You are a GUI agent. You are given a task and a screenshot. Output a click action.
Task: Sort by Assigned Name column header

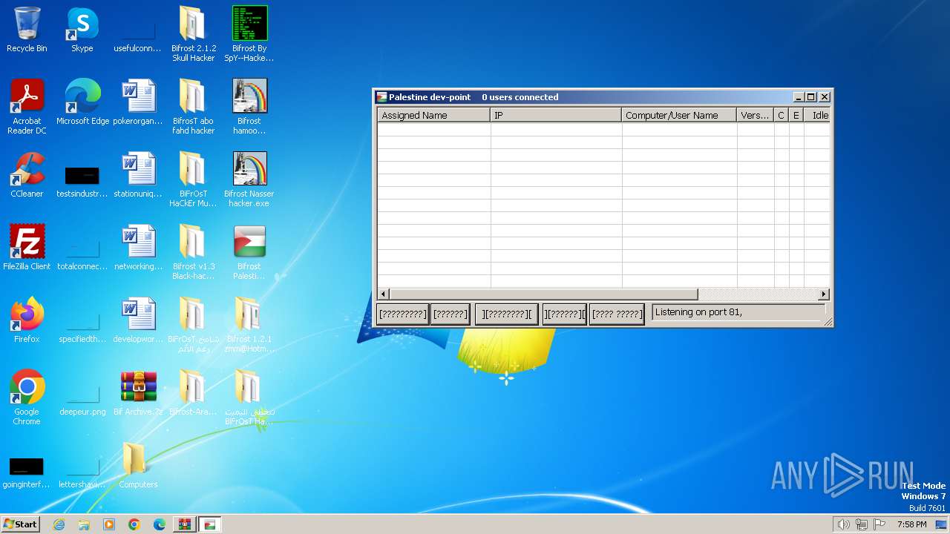433,115
